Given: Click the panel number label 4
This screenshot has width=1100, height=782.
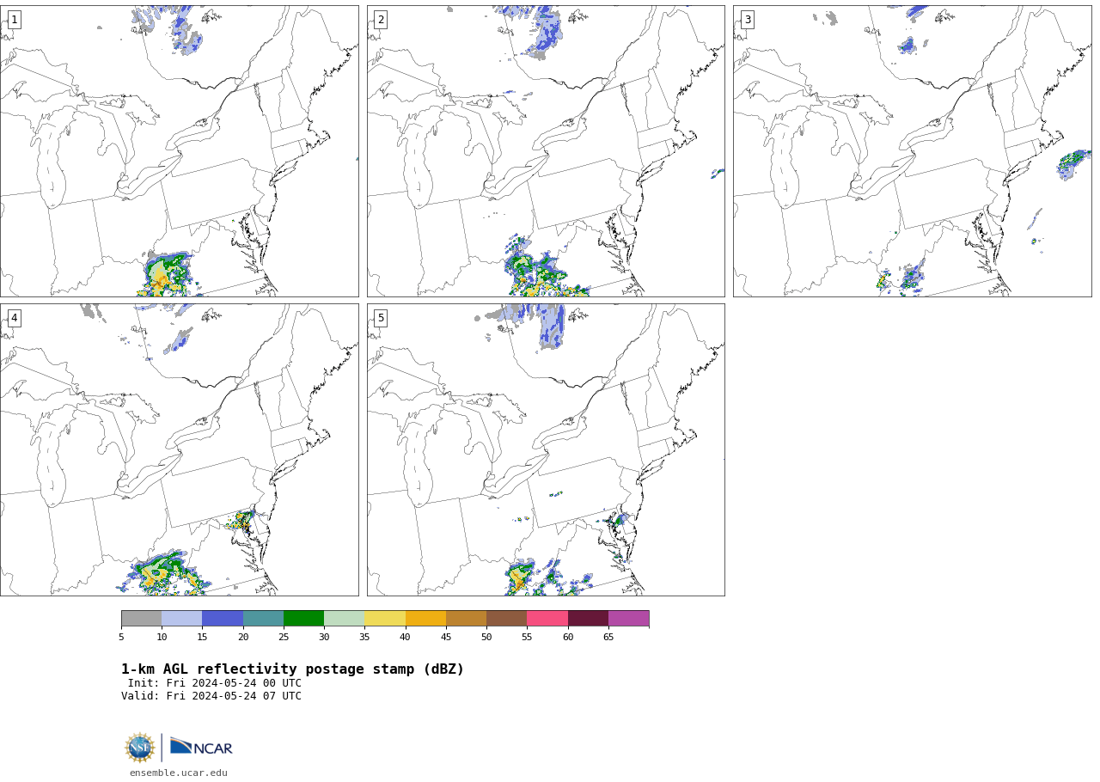Looking at the screenshot, I should click(14, 318).
